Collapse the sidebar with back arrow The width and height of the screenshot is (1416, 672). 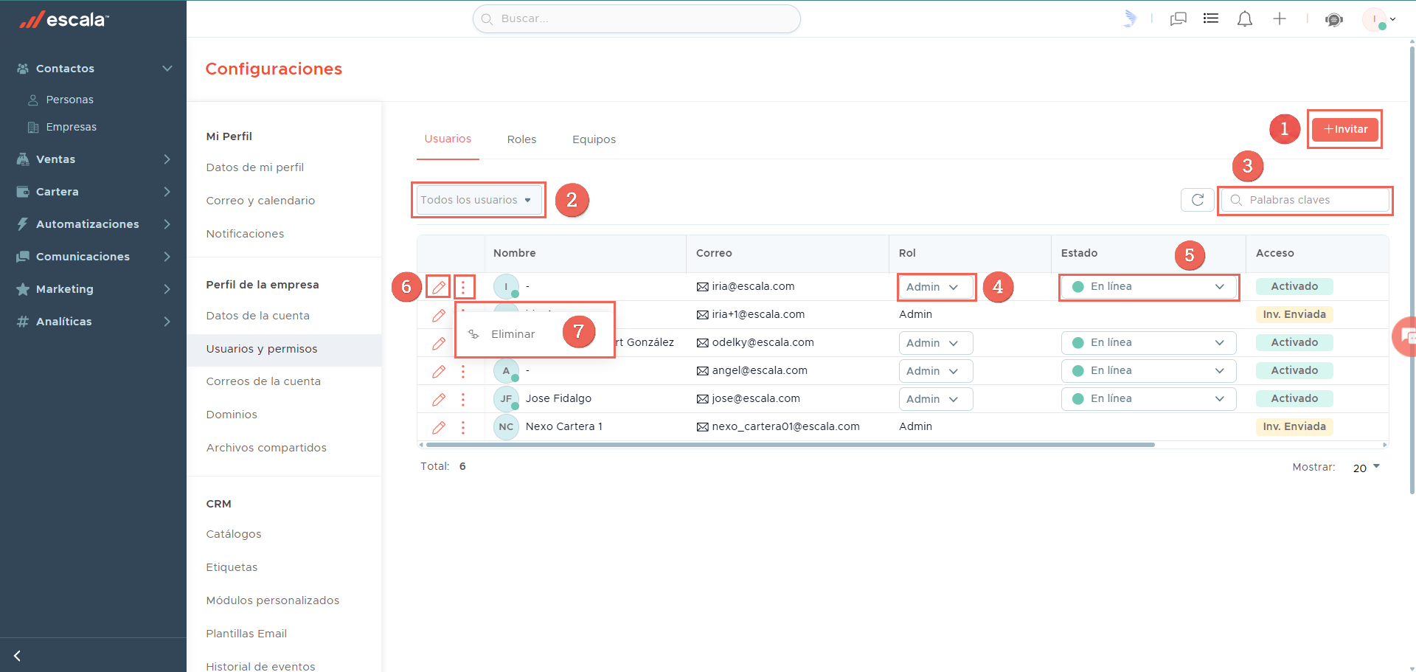tap(17, 656)
